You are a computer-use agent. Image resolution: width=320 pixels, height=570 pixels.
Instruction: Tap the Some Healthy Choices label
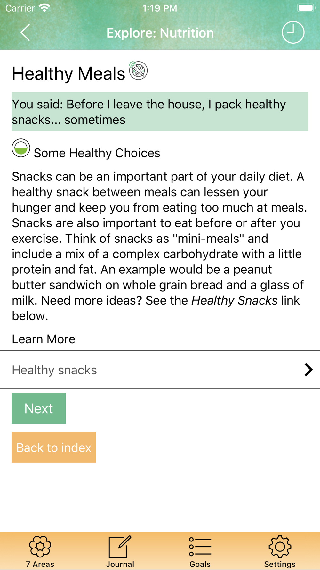click(x=97, y=153)
